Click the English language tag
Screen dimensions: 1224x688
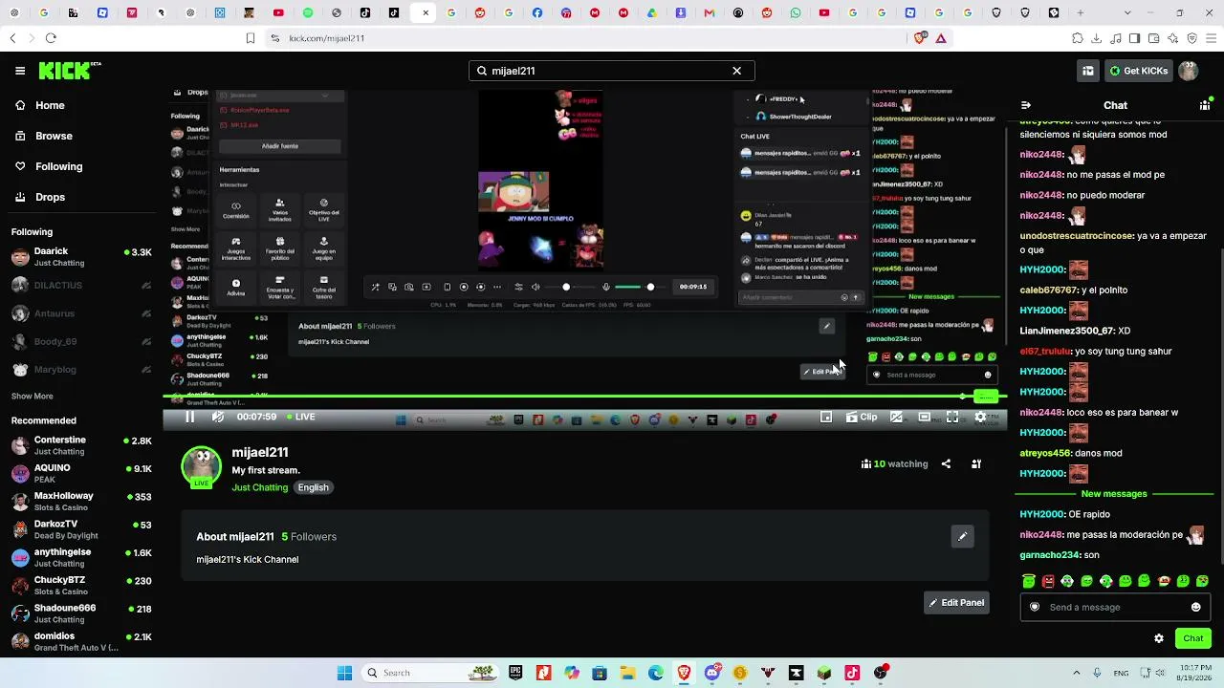[313, 487]
